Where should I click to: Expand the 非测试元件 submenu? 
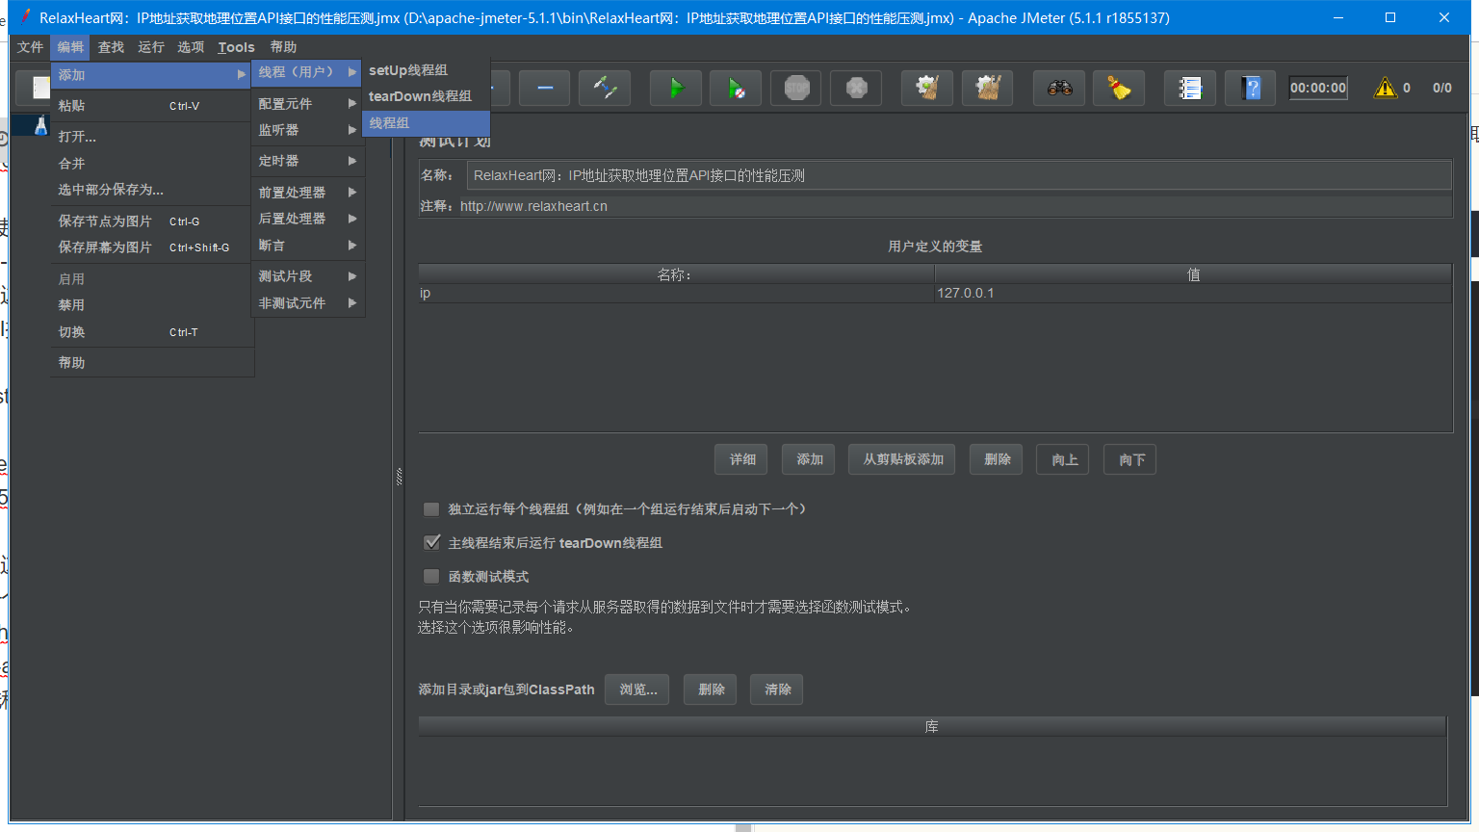point(306,303)
